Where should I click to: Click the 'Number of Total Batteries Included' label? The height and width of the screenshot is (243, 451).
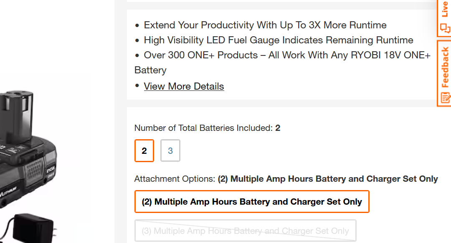point(203,128)
